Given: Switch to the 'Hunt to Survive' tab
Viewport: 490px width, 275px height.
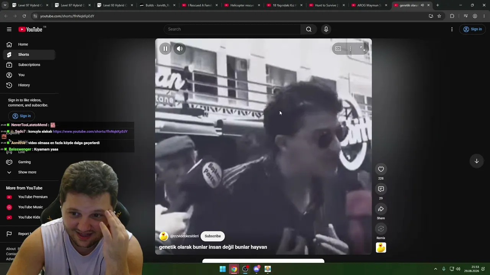Looking at the screenshot, I should (x=327, y=5).
